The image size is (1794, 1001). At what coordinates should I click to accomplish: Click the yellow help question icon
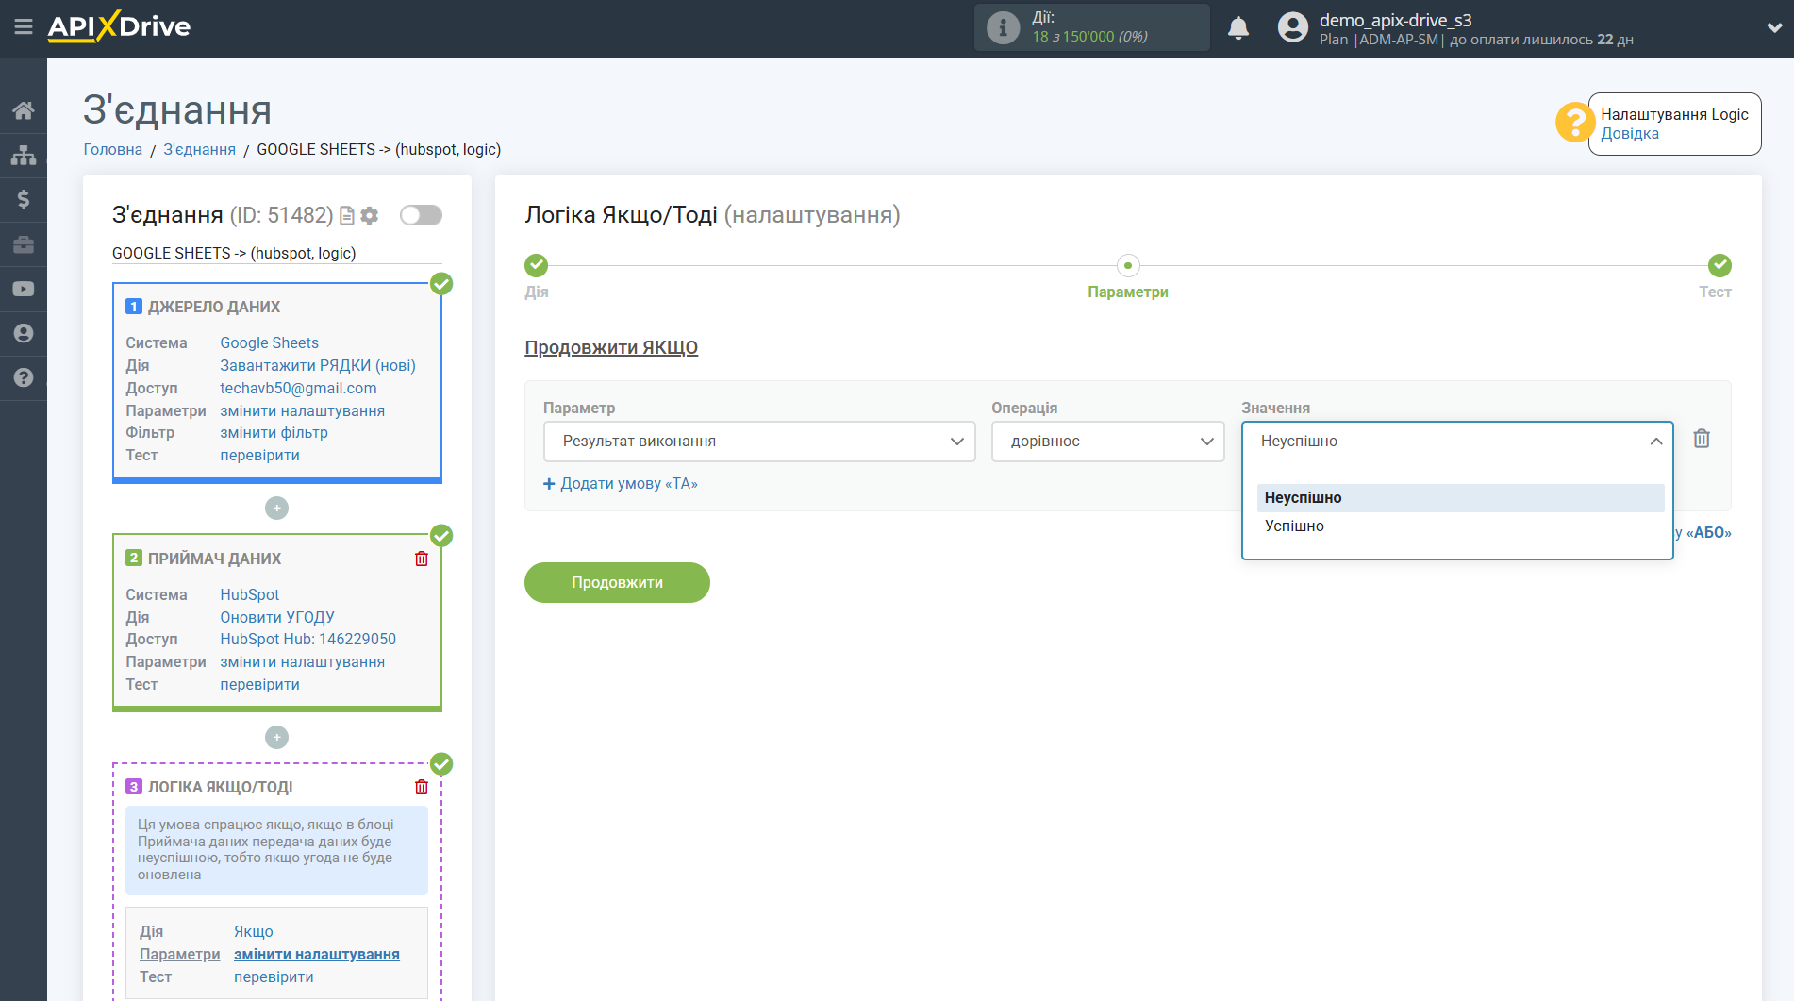(x=1574, y=123)
